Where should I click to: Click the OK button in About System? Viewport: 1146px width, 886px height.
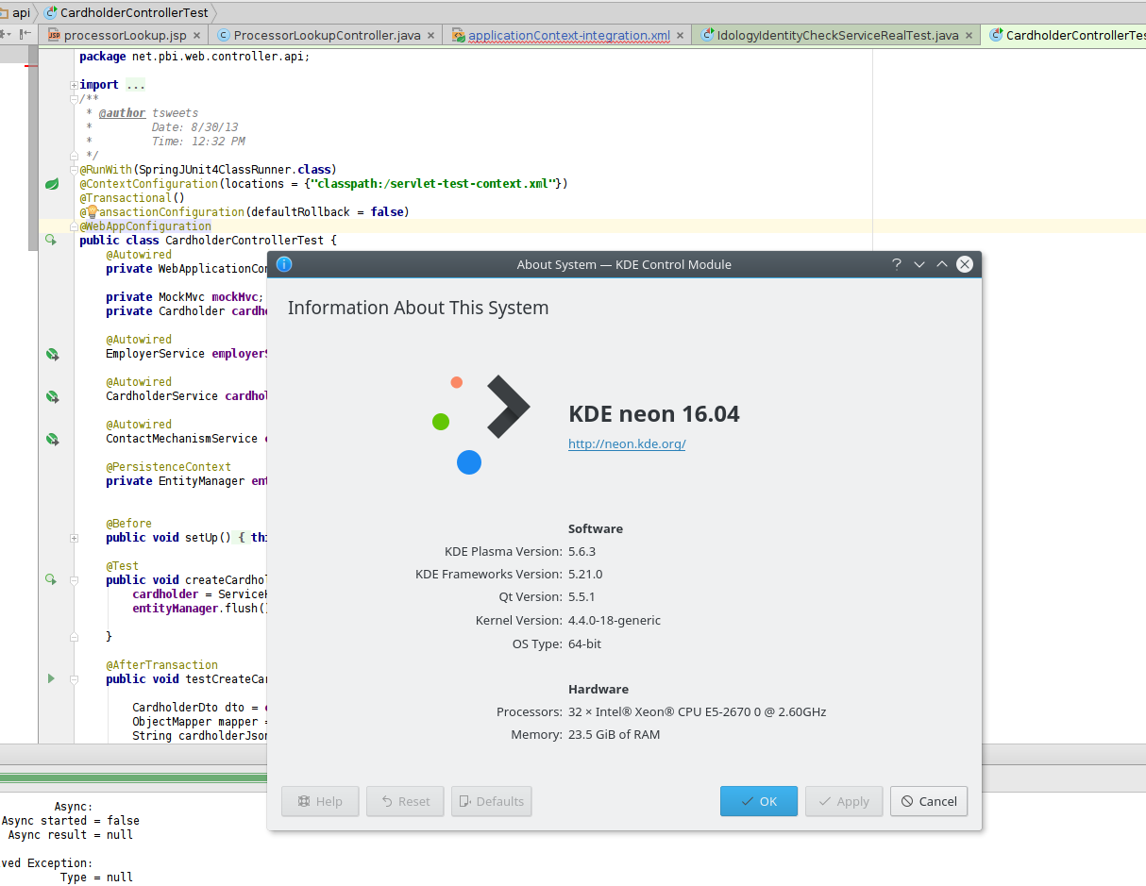(759, 801)
